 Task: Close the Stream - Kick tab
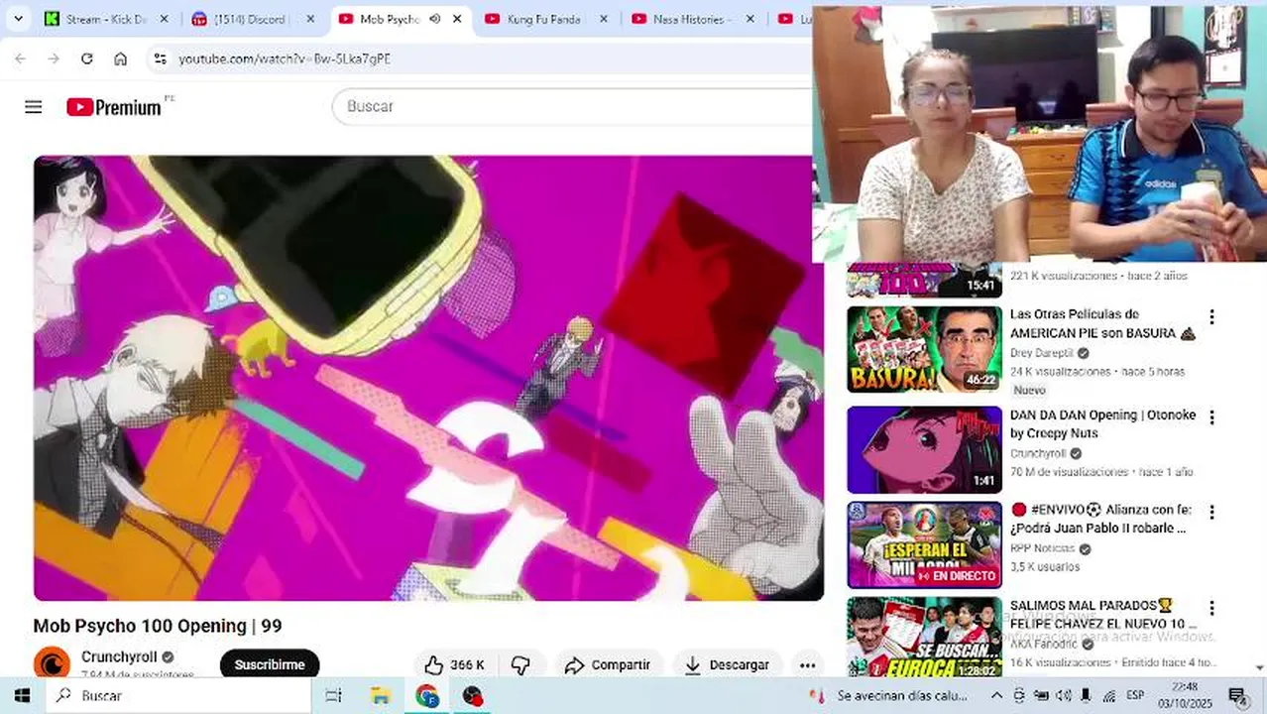[165, 19]
